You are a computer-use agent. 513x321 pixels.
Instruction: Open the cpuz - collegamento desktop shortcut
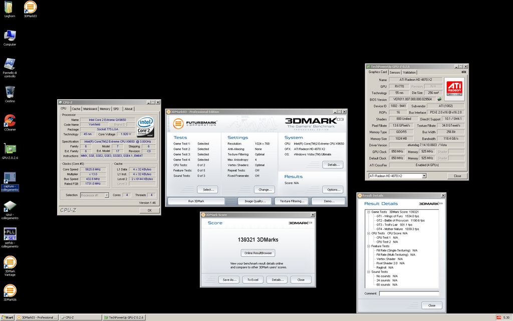[10, 210]
